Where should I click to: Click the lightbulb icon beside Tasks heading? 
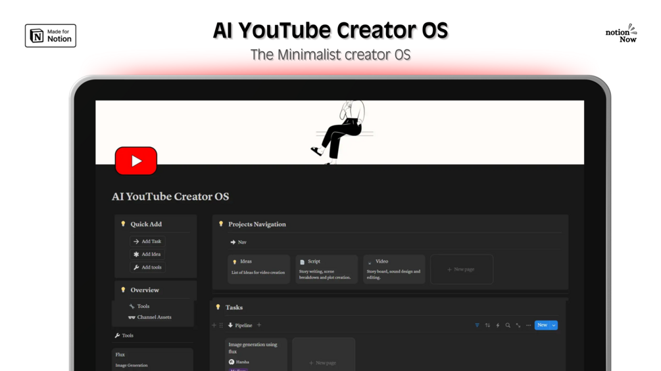[218, 307]
